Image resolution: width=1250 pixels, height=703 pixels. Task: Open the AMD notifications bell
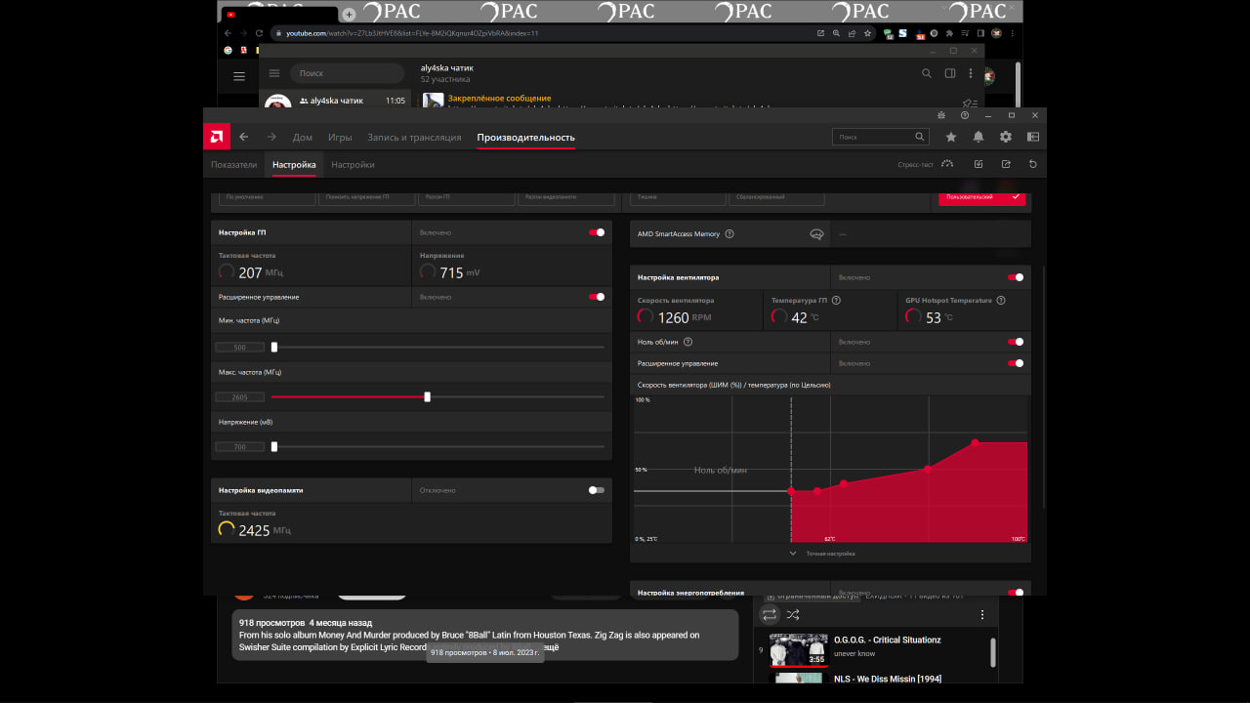pyautogui.click(x=979, y=138)
